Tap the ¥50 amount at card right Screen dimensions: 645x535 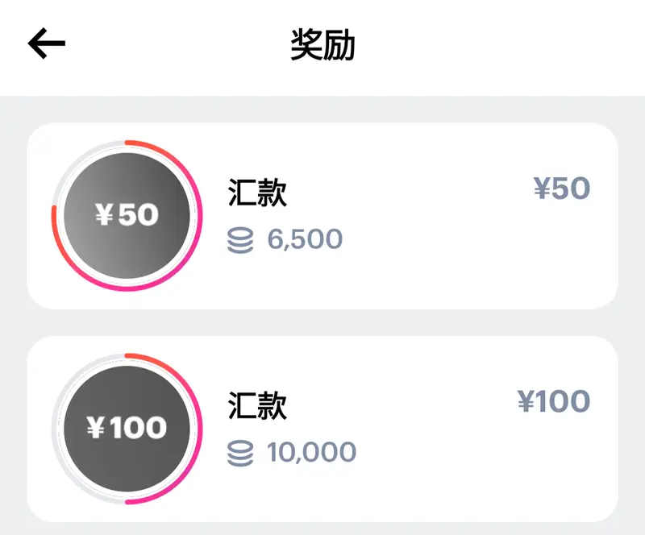[562, 189]
